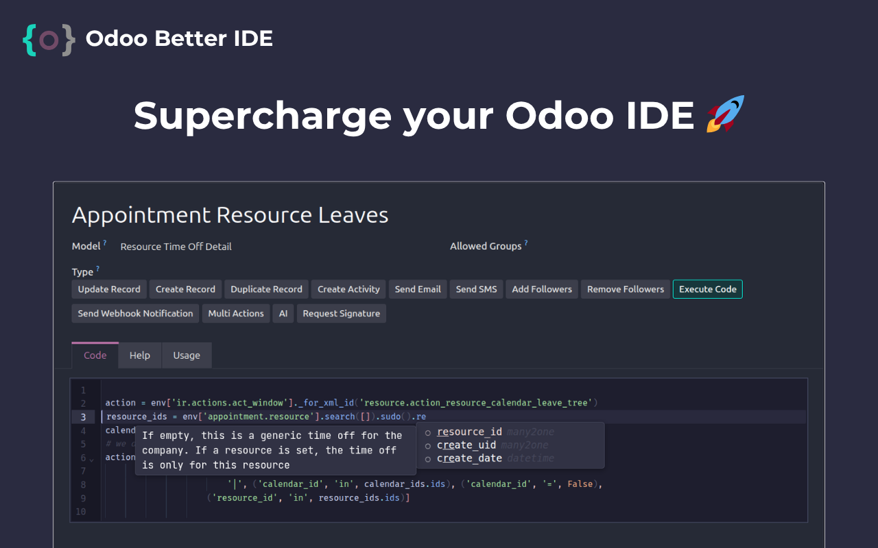Select the Request Signature type
Viewport: 878px width, 548px height.
pyautogui.click(x=341, y=314)
